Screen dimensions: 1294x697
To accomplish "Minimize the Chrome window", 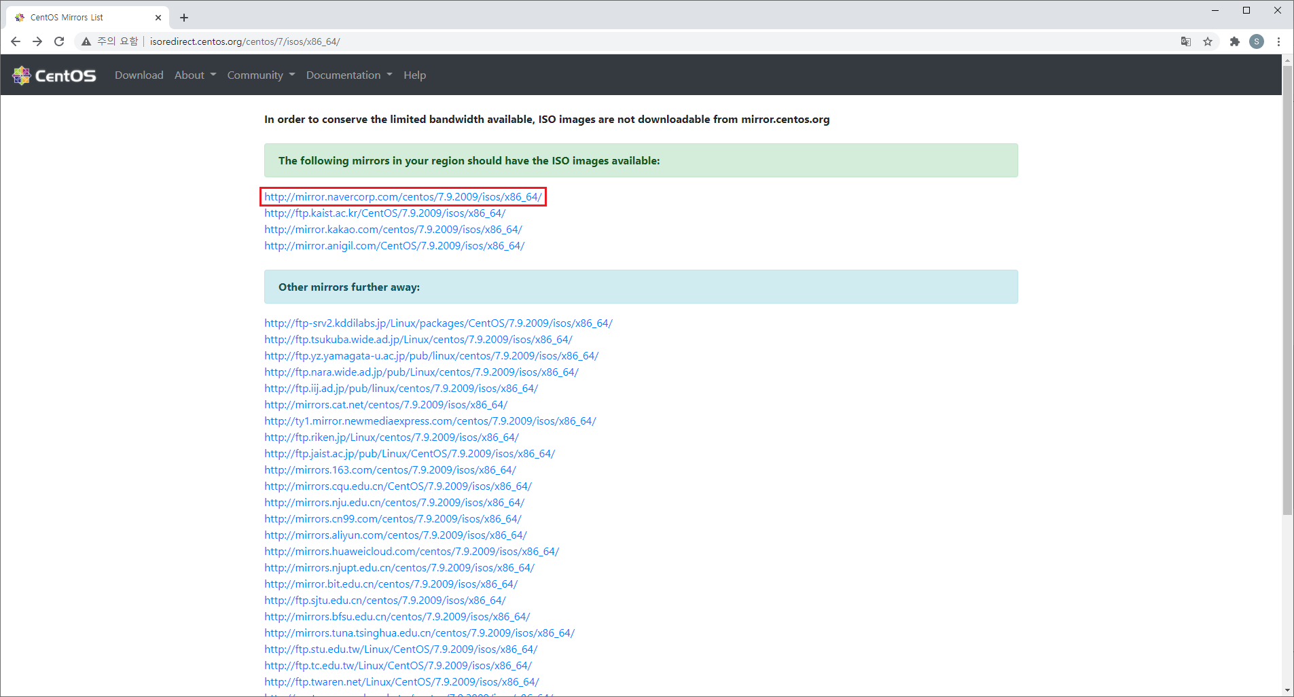I will [1215, 10].
